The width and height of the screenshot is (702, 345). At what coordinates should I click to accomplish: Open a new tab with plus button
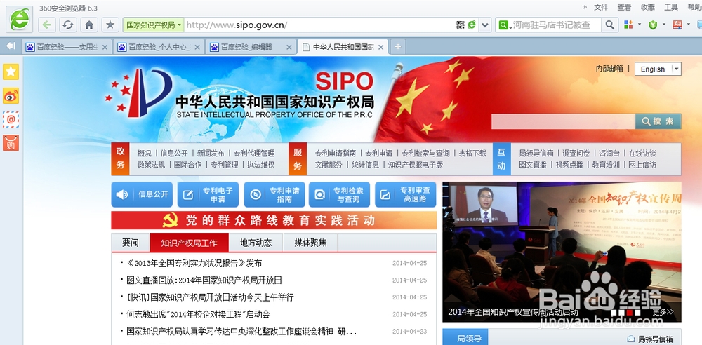pyautogui.click(x=397, y=46)
